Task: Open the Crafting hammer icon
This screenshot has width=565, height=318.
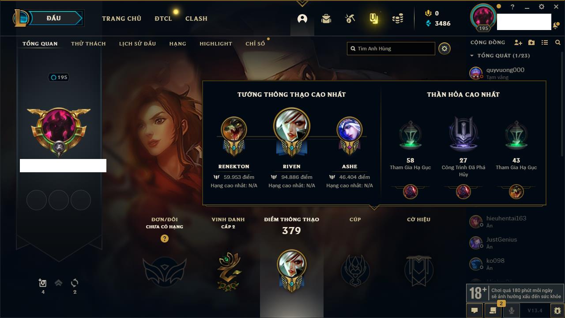Action: 350,19
